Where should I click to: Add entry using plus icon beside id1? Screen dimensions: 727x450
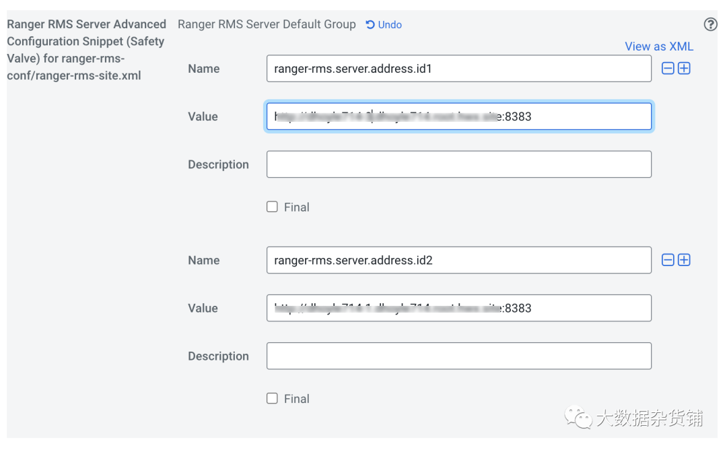pyautogui.click(x=684, y=69)
